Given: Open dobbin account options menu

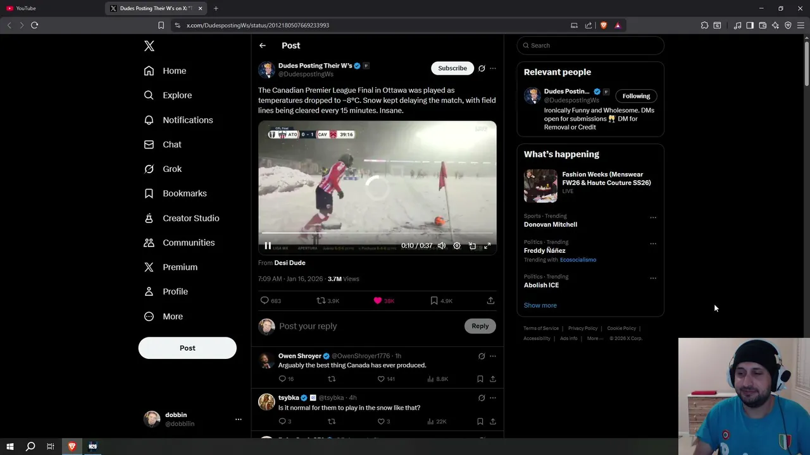Looking at the screenshot, I should pyautogui.click(x=238, y=419).
